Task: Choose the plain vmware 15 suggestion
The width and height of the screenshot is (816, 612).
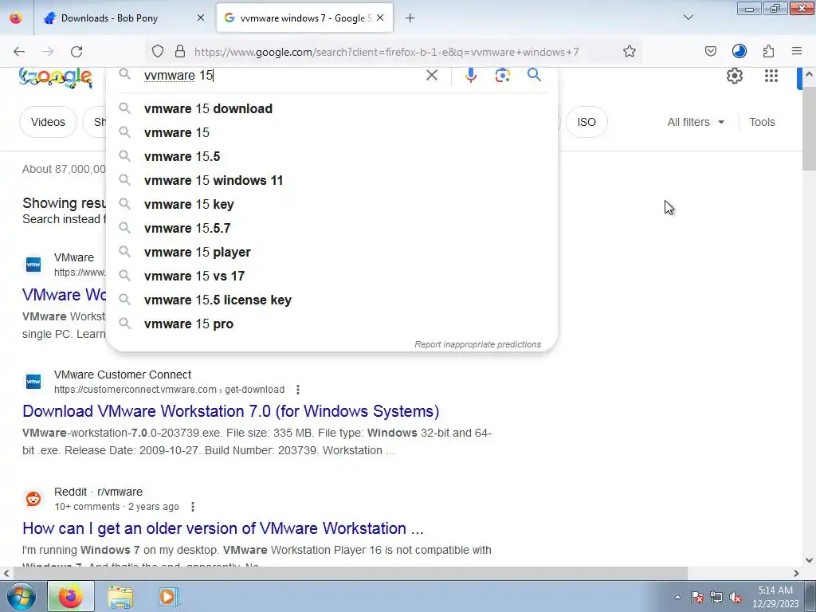Action: tap(332, 132)
